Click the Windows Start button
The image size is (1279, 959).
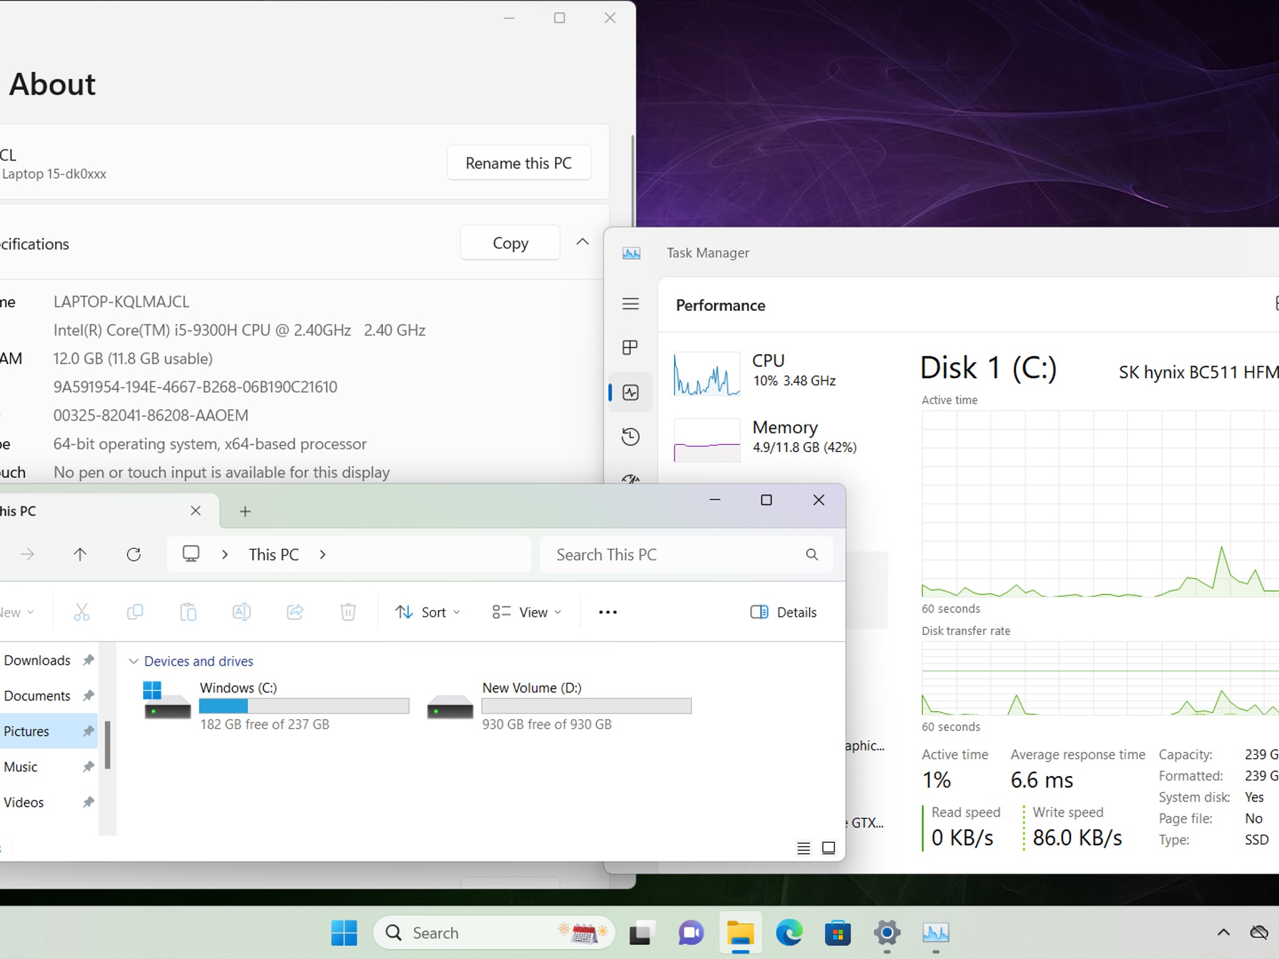pyautogui.click(x=344, y=933)
